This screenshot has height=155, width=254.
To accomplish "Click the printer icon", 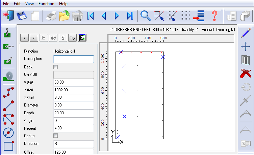I will pos(51,16).
